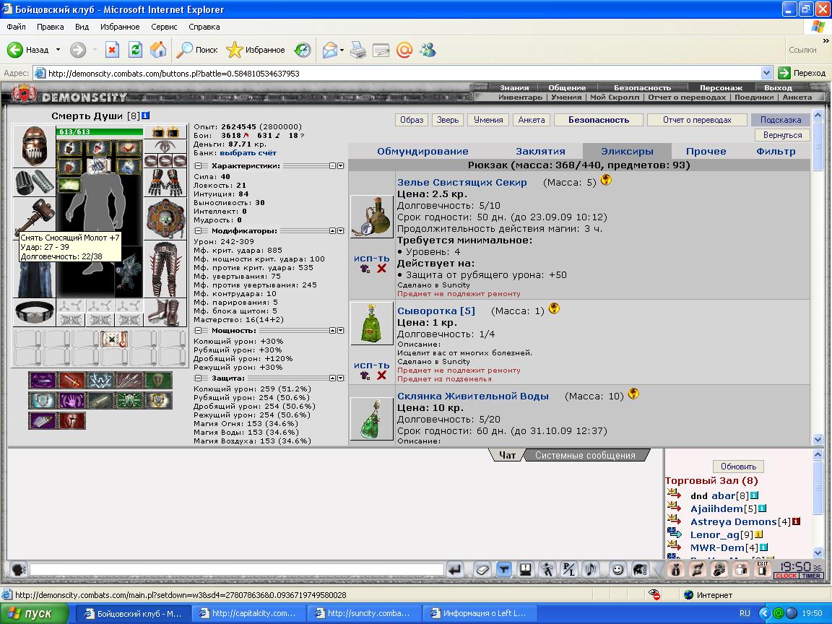The image size is (832, 624).
Task: Refresh the page with the green arrows icon
Action: 135,50
